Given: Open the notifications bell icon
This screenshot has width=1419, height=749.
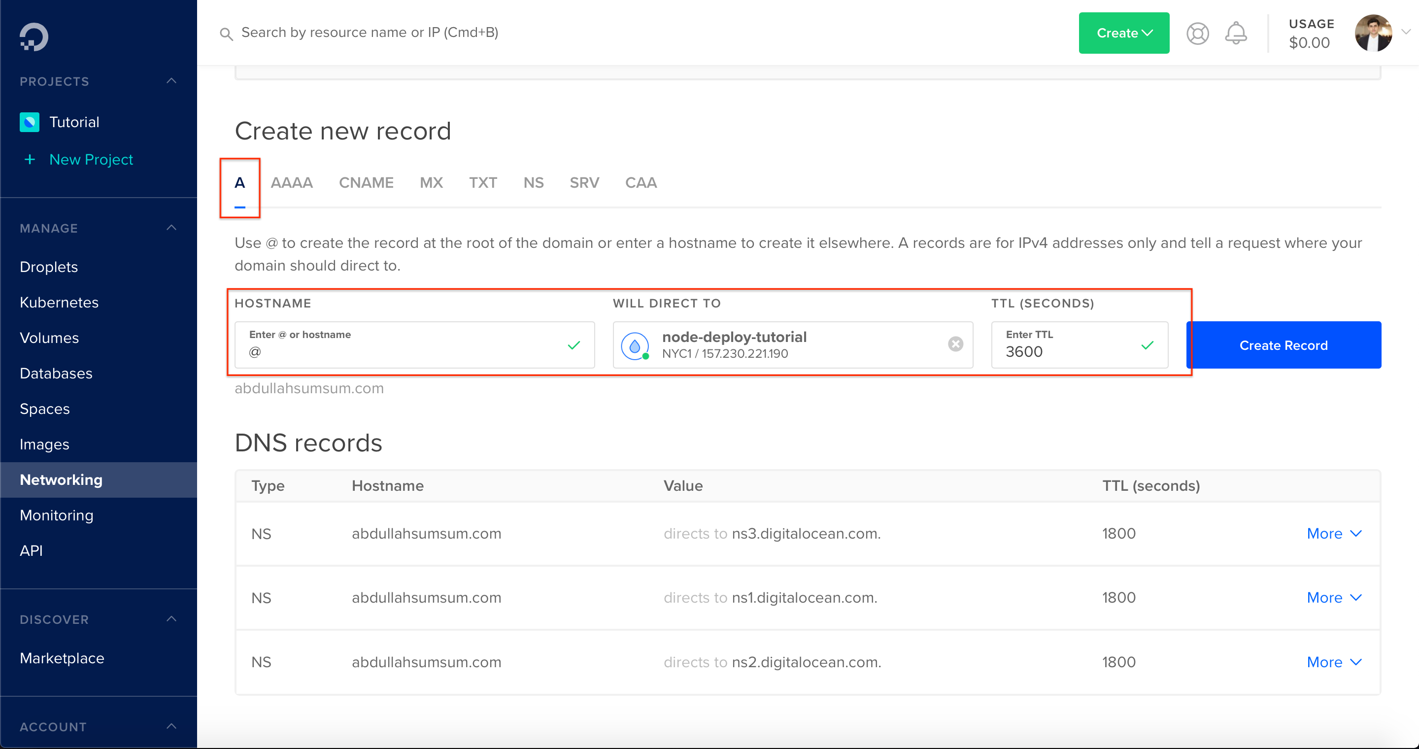Looking at the screenshot, I should [1236, 33].
